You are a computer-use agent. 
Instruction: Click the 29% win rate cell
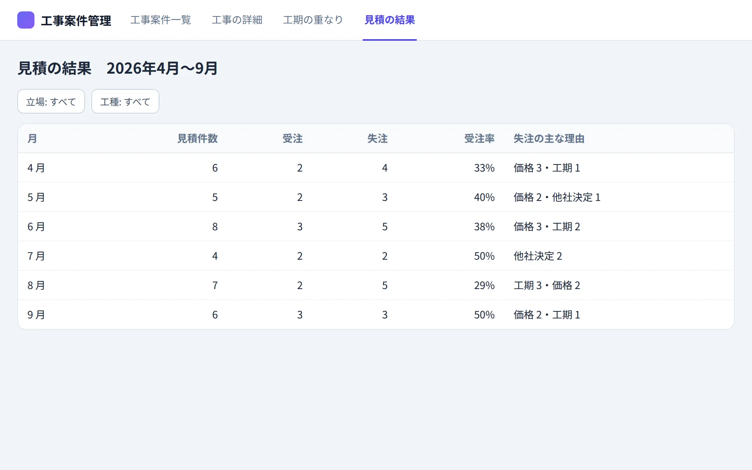[x=484, y=286]
